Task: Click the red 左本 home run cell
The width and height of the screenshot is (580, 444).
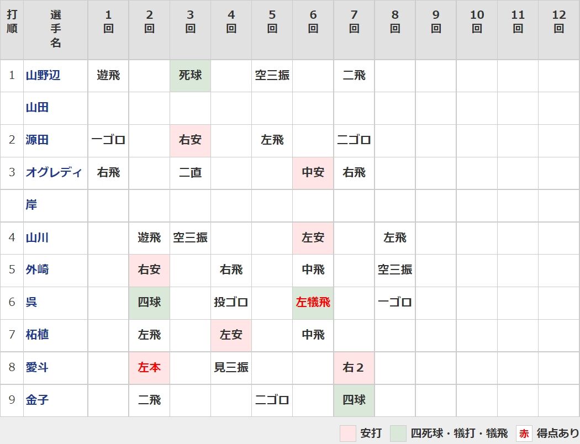Action: click(150, 368)
